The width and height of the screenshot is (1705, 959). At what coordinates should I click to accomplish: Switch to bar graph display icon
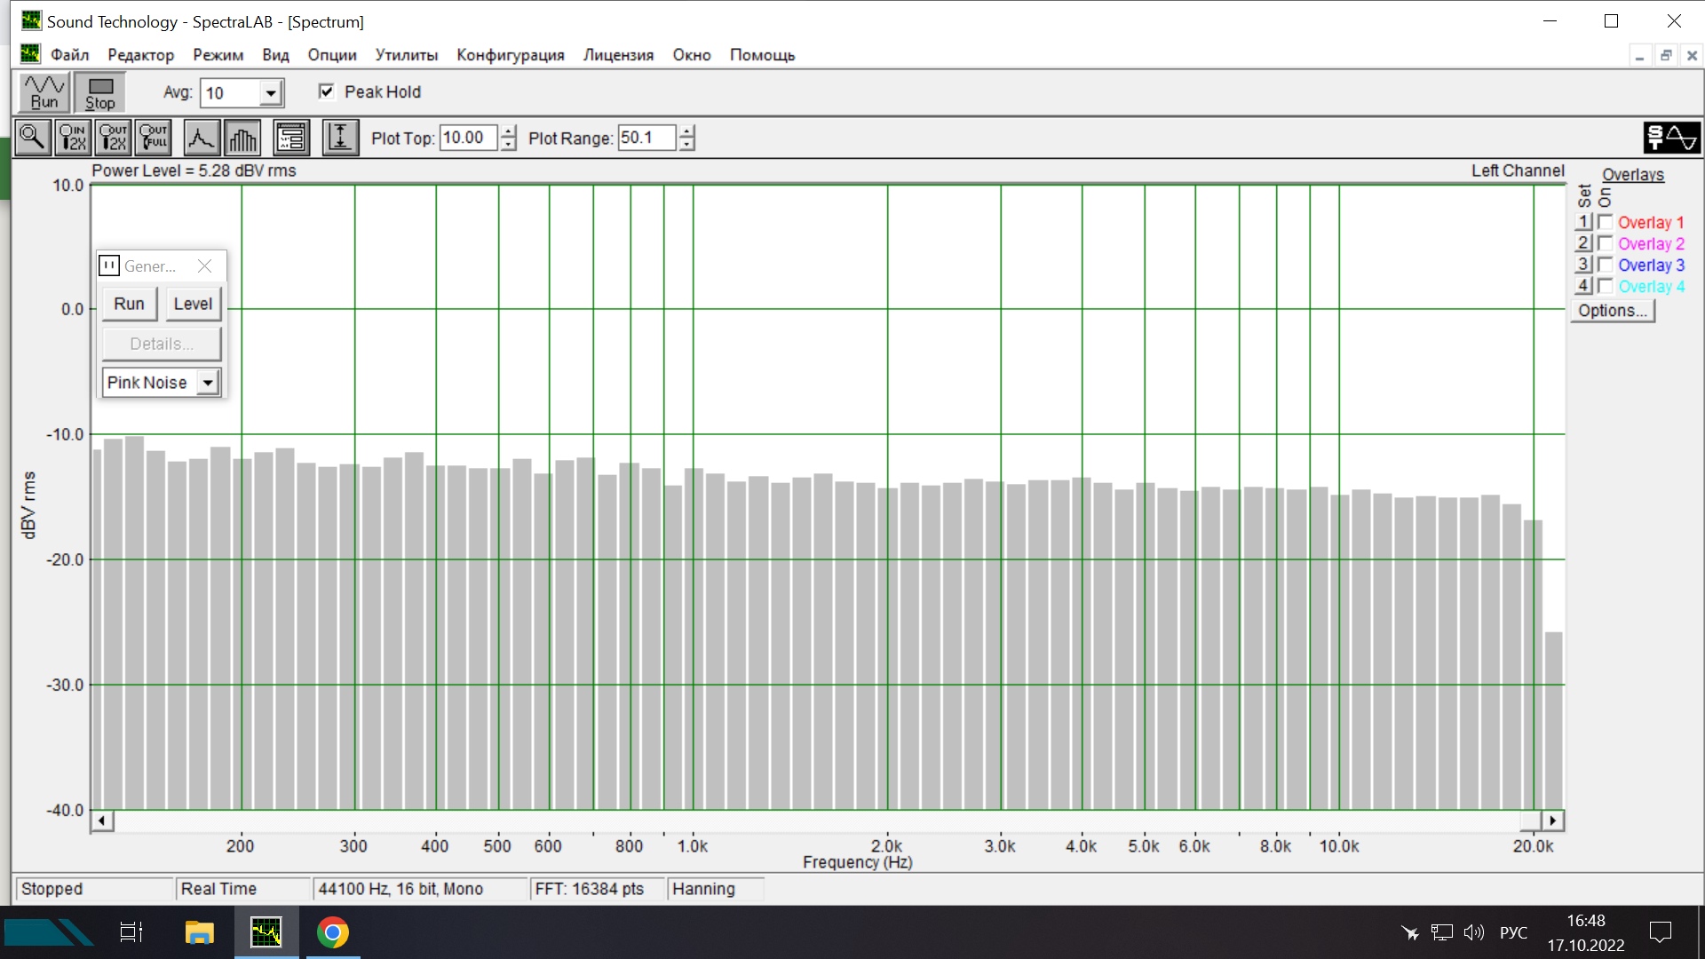click(242, 138)
